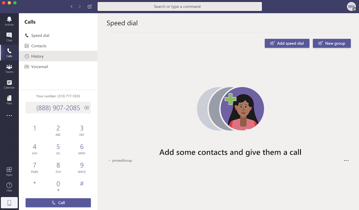Image resolution: width=359 pixels, height=210 pixels.
Task: Click the 'Your number: (313) 717-5555' text
Action: [58, 96]
